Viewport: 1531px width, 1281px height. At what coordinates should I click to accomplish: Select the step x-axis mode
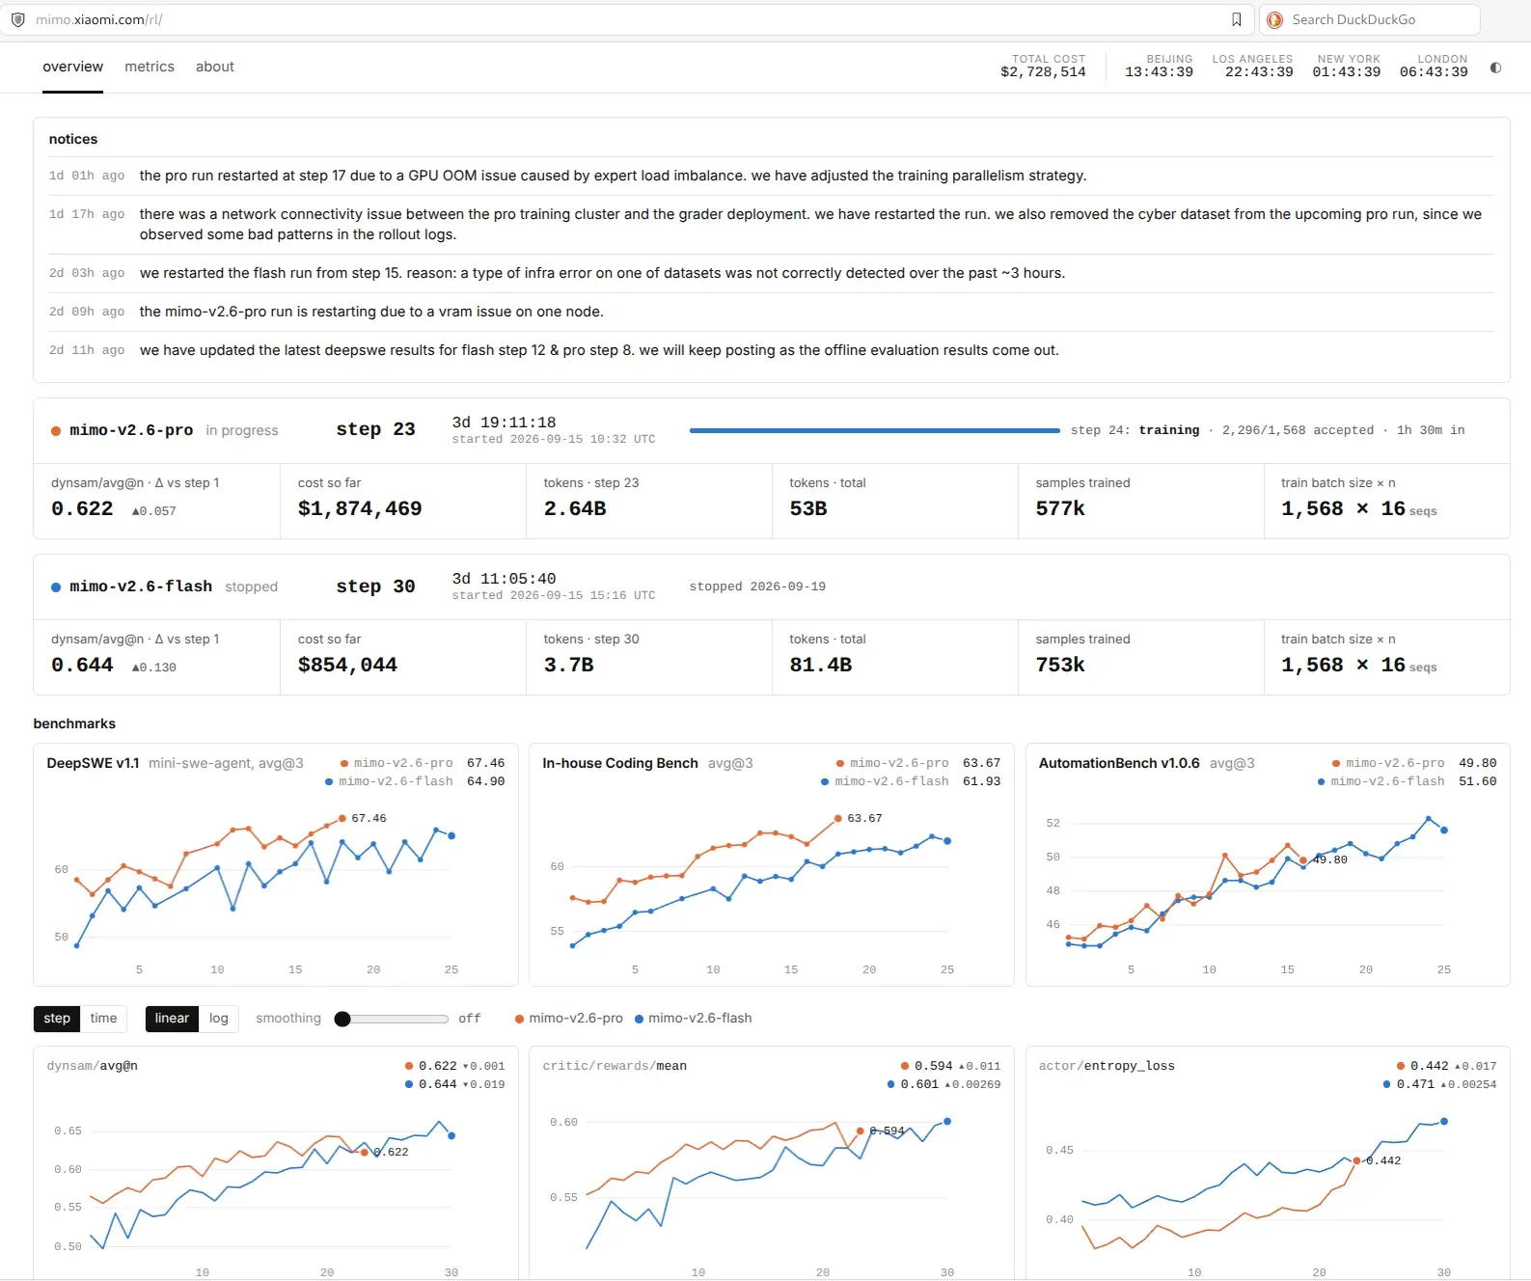[x=57, y=1019]
